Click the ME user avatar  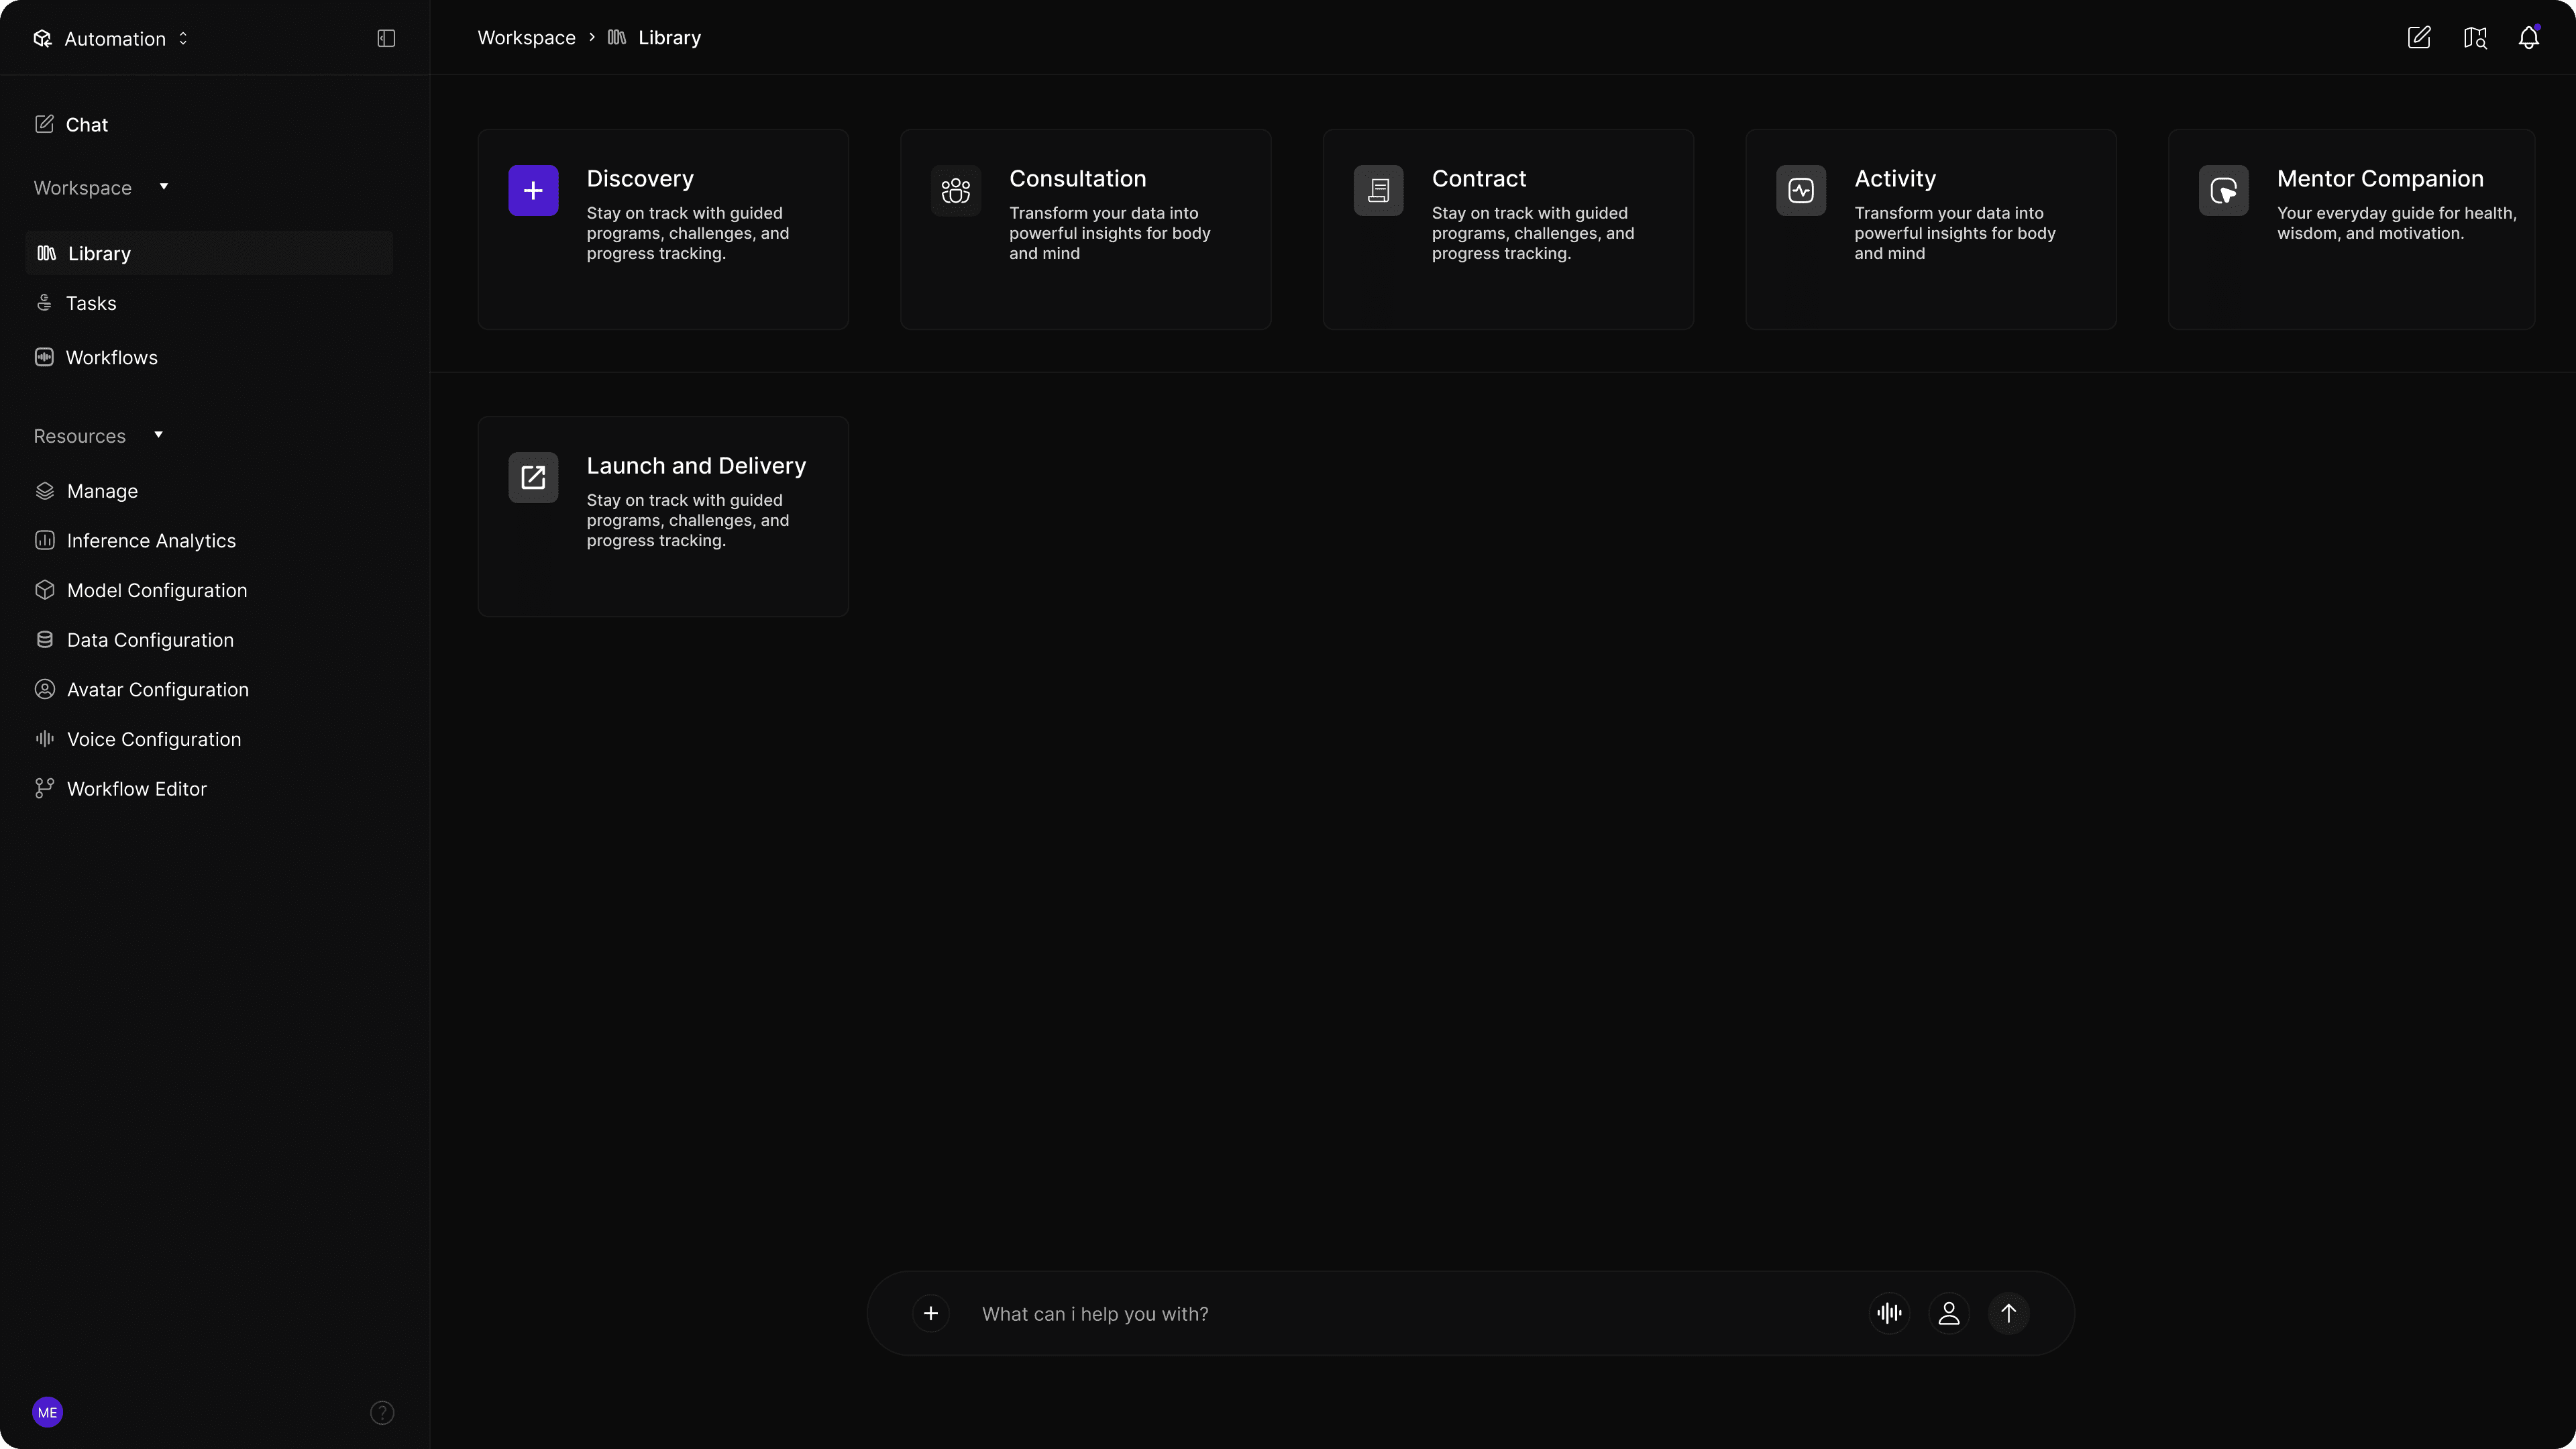coord(47,1412)
